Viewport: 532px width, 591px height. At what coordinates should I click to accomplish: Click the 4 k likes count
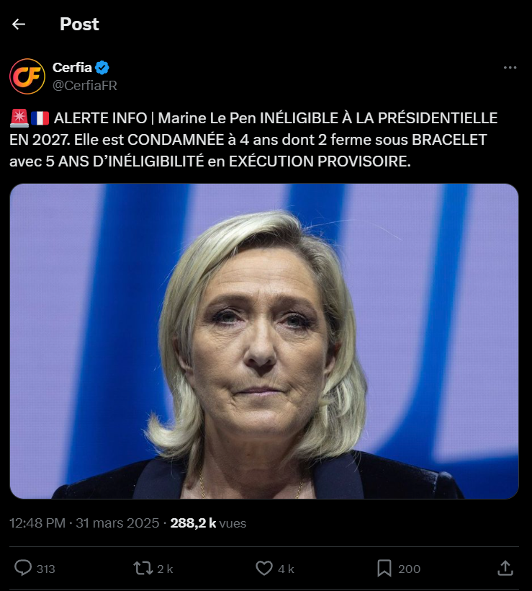pyautogui.click(x=286, y=569)
